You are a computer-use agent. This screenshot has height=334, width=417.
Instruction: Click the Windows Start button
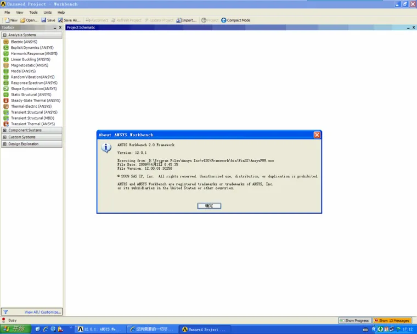(15, 329)
